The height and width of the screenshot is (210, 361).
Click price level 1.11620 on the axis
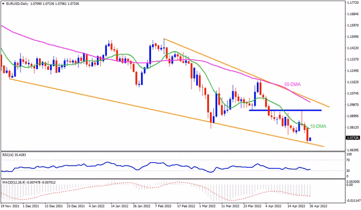(x=353, y=82)
